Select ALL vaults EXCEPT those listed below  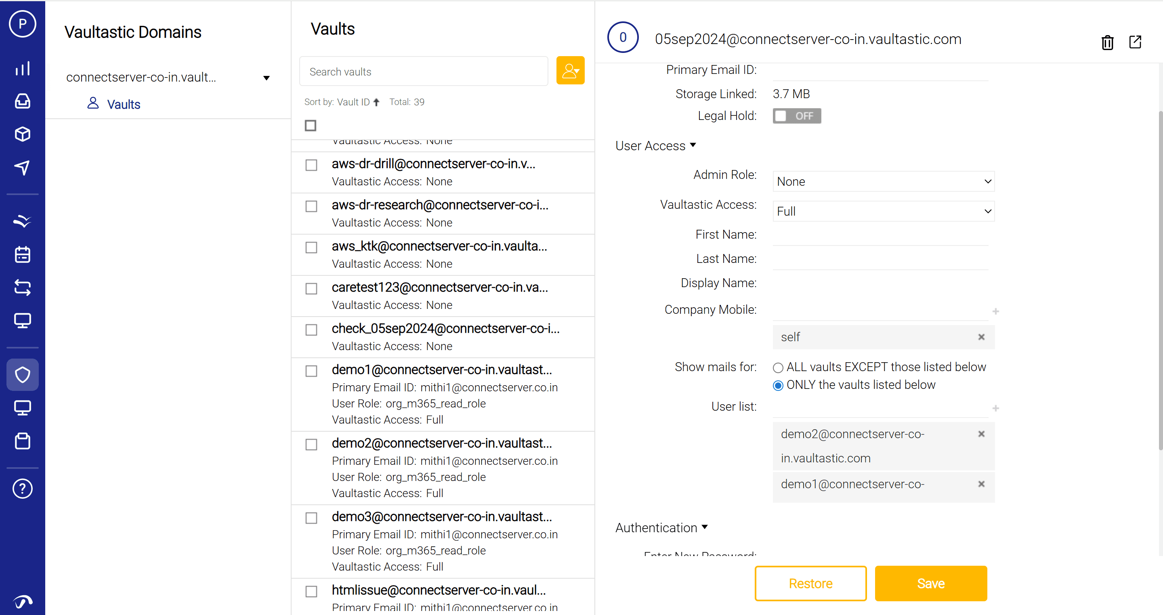pos(778,367)
